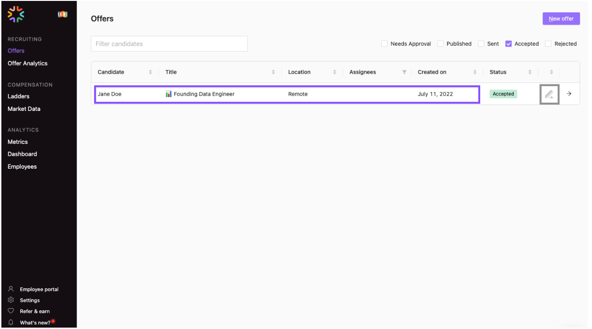The width and height of the screenshot is (592, 329).
Task: Open the Settings link
Action: tap(30, 300)
